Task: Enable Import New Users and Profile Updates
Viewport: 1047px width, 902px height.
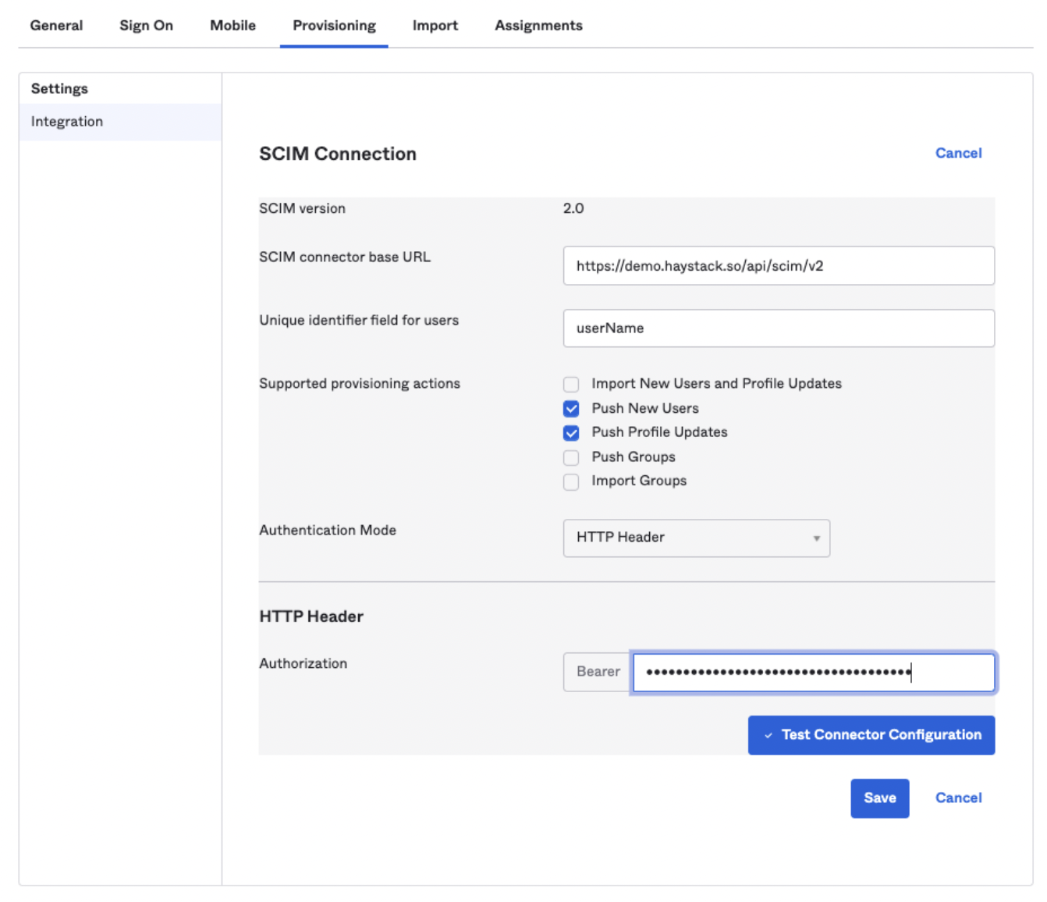Action: pyautogui.click(x=571, y=384)
